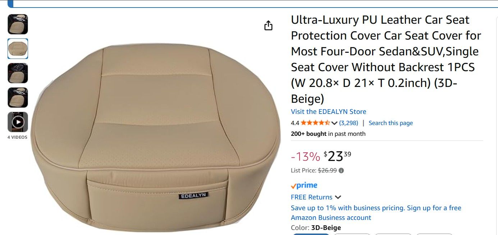Click the 4 VIDEOS label
Viewport: 498px width, 235px height.
pyautogui.click(x=18, y=137)
